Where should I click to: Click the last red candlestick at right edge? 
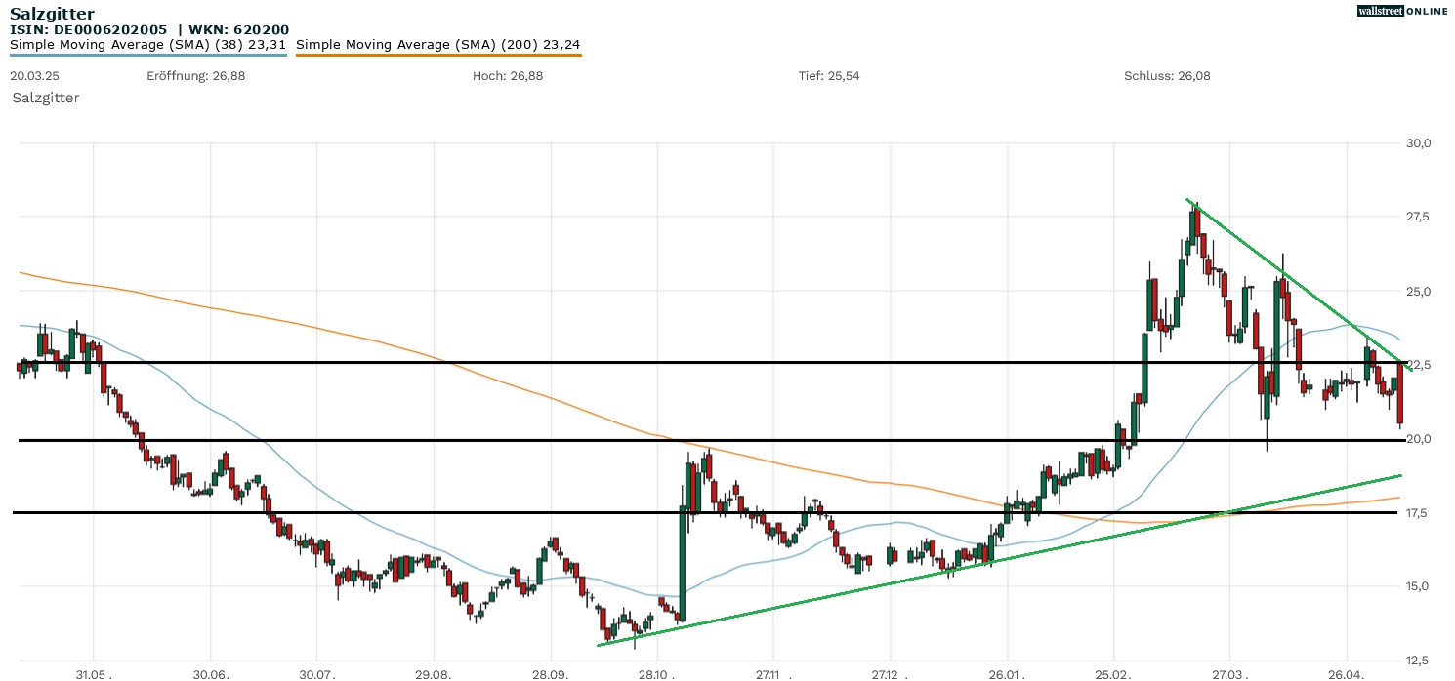pos(1400,392)
